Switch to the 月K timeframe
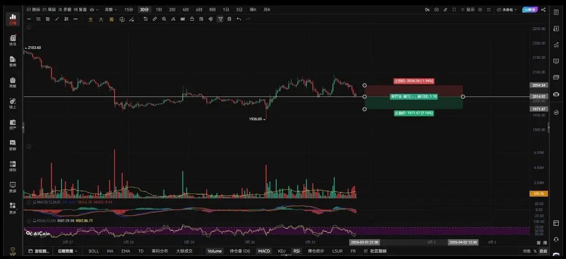Screen dimensions: 566x259 [267, 9]
